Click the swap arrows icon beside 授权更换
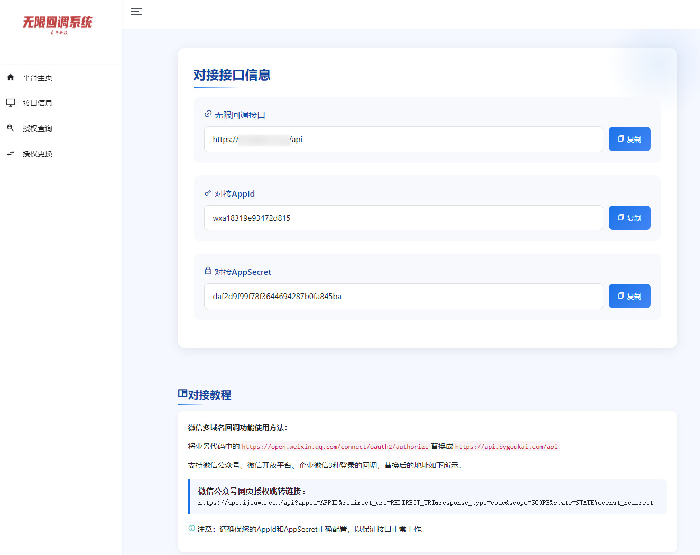Screen dimensions: 700x555 (11, 153)
